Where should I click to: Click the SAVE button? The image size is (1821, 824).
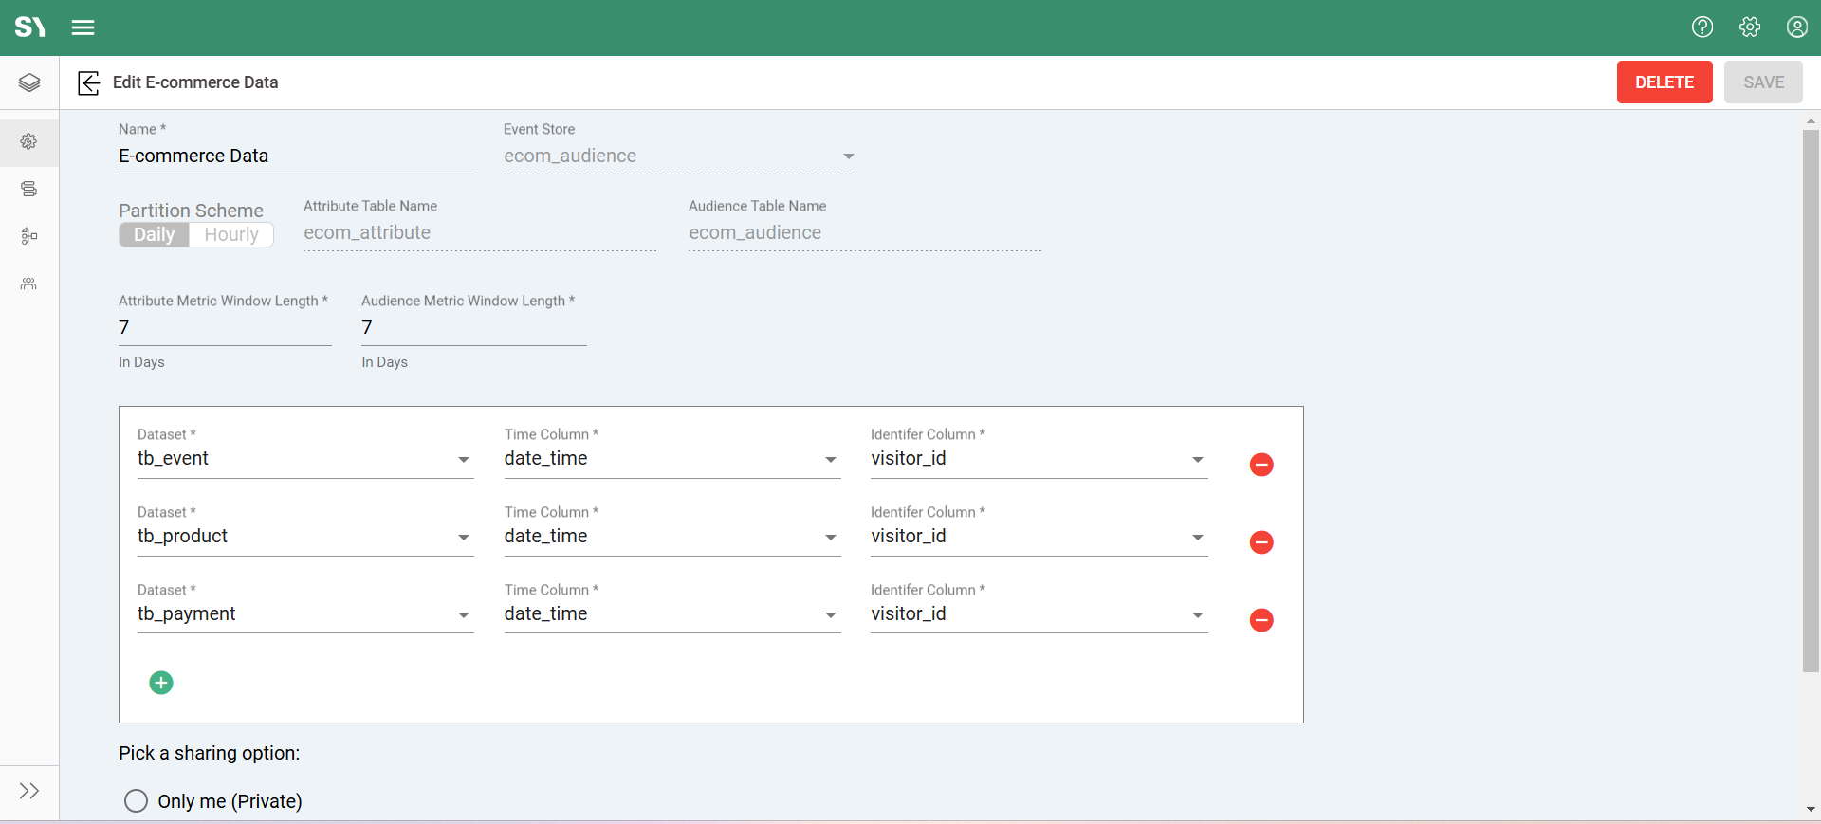click(x=1762, y=82)
